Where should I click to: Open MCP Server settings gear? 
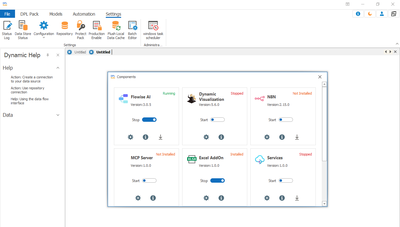click(138, 198)
